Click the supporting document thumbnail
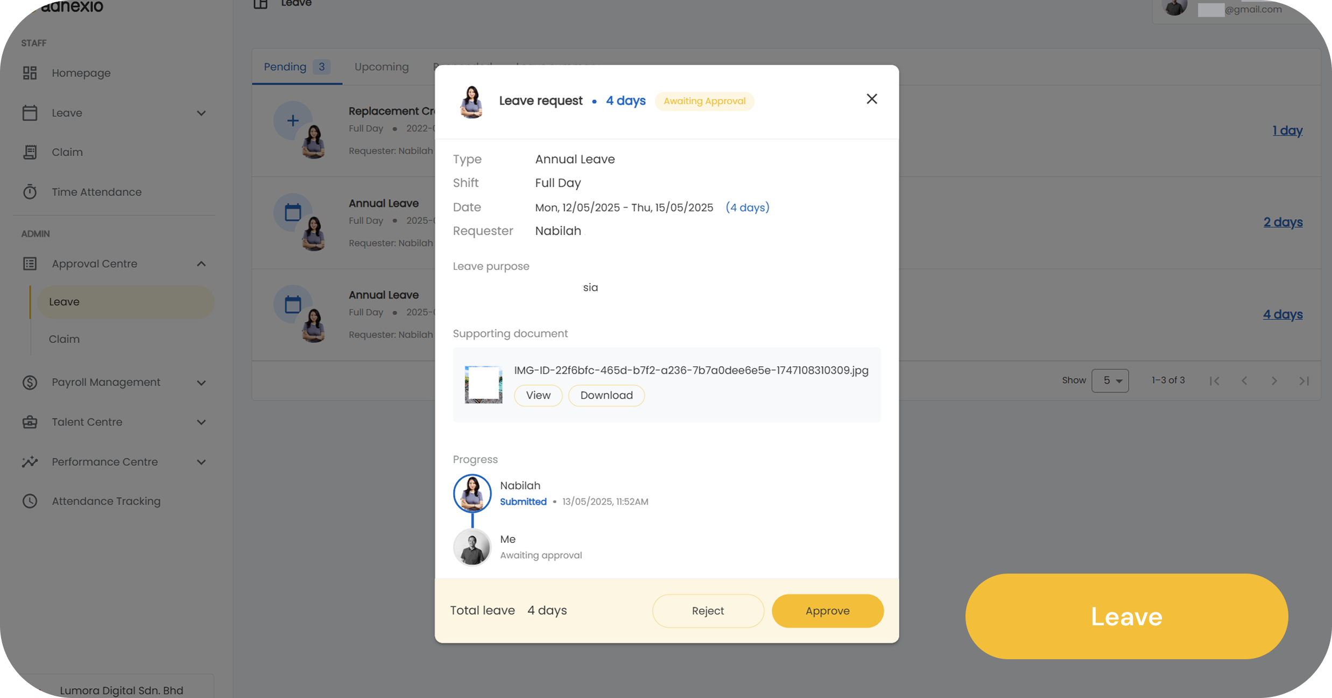 click(483, 385)
